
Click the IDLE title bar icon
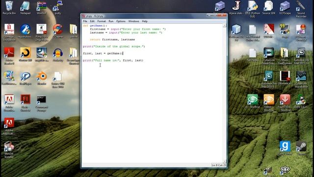(83, 16)
